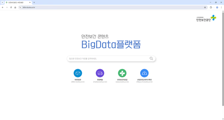Viewport: 224px width, 120px height.
Task: Click the purple 현장배송 truck icon
Action: [100, 73]
